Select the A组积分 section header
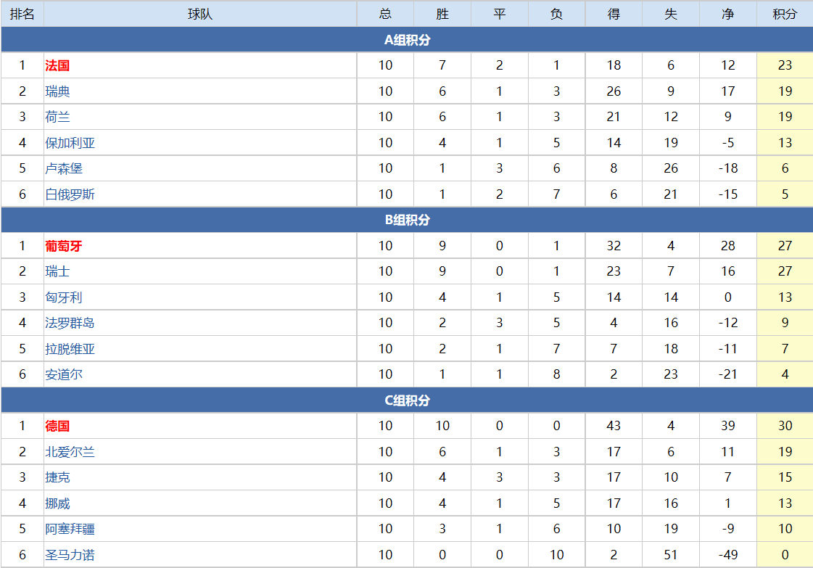 (x=407, y=39)
